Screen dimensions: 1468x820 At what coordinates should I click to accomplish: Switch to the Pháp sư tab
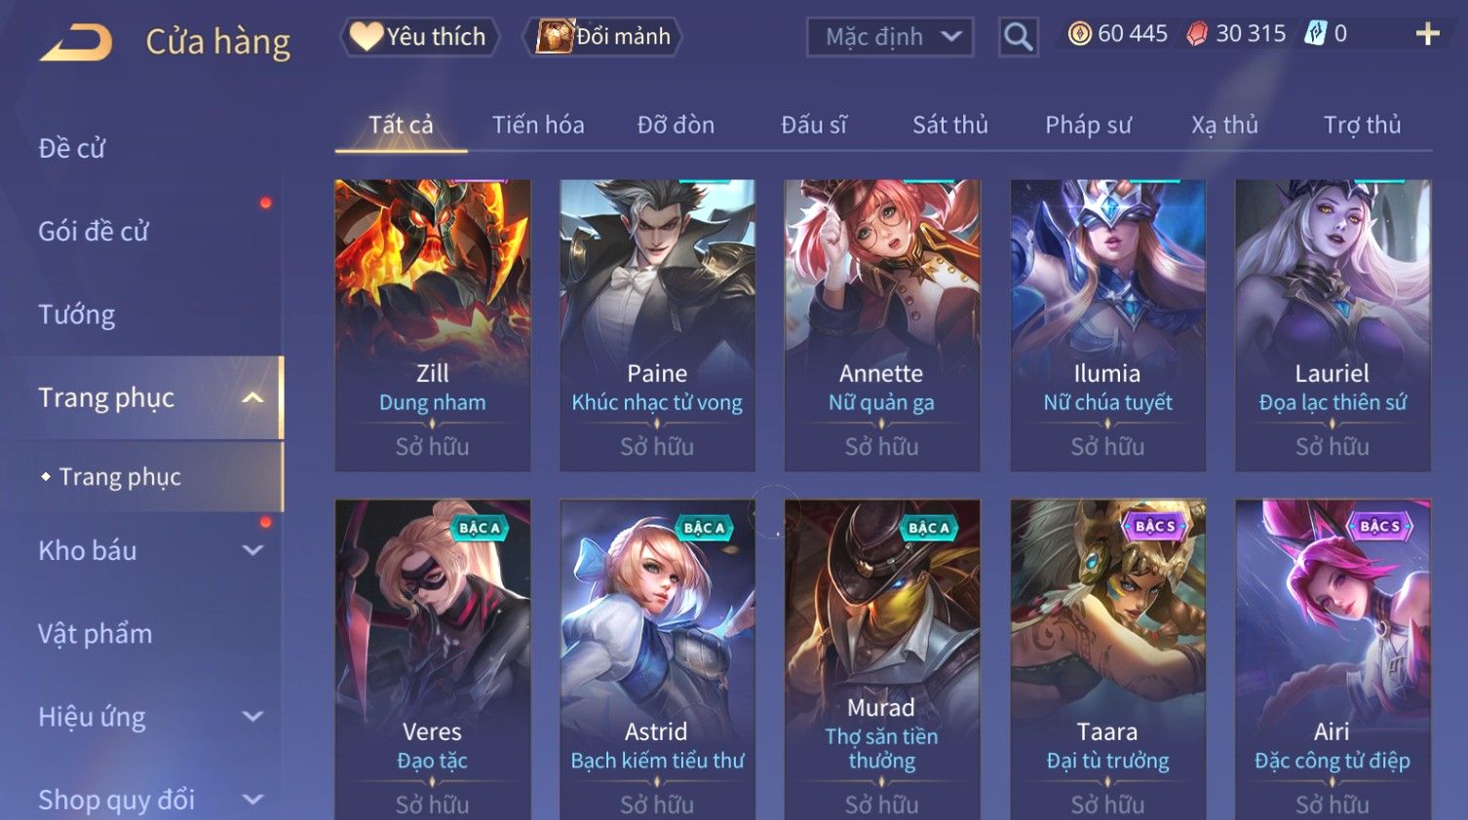tap(1088, 125)
